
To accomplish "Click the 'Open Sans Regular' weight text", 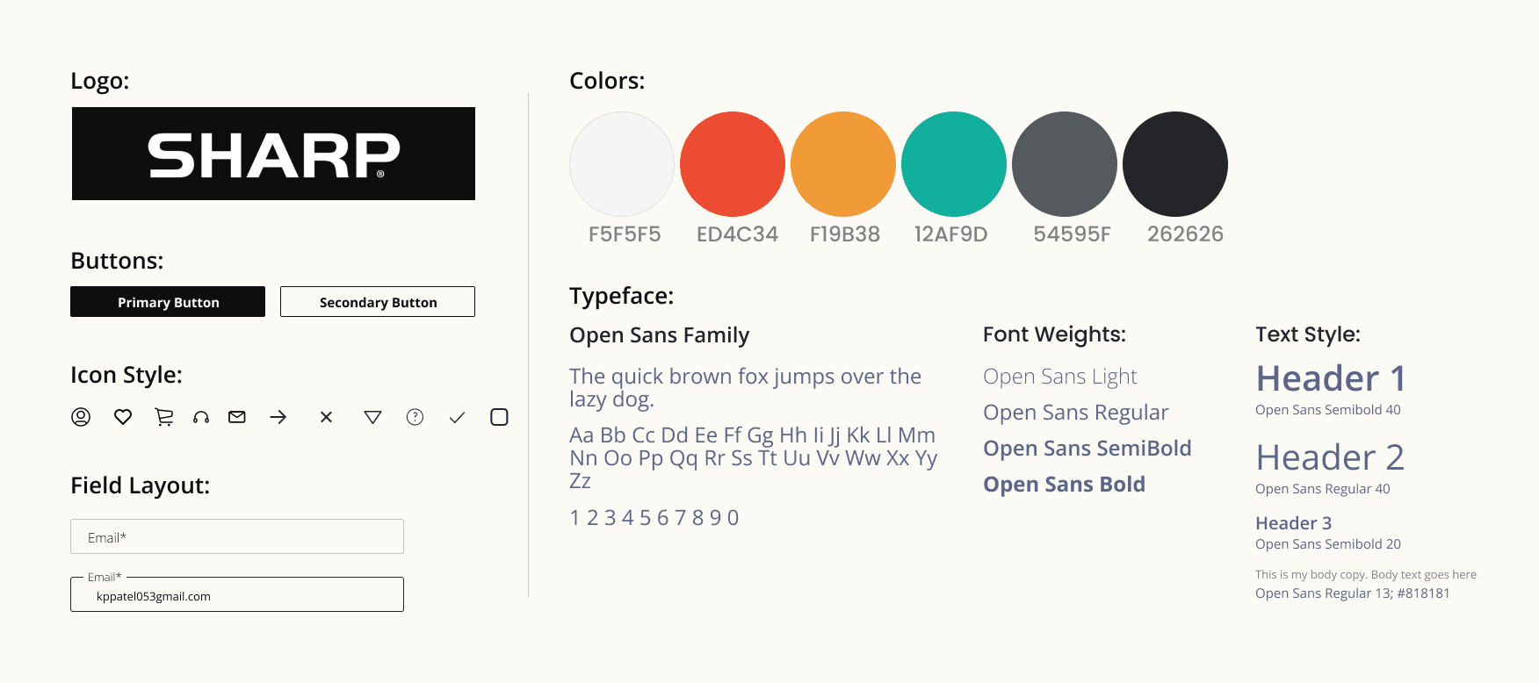I will [x=1076, y=413].
